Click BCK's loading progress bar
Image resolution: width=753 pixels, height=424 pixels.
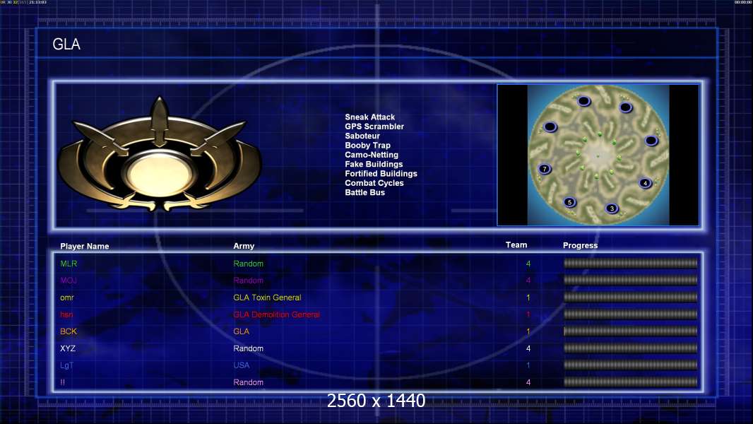[630, 331]
